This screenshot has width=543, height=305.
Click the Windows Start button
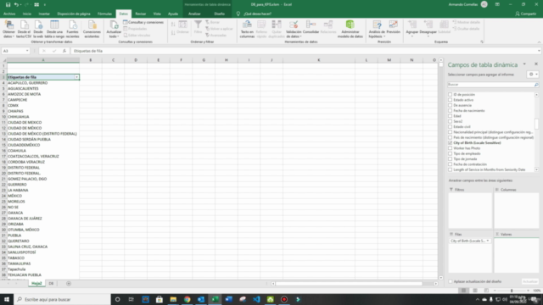(7, 299)
